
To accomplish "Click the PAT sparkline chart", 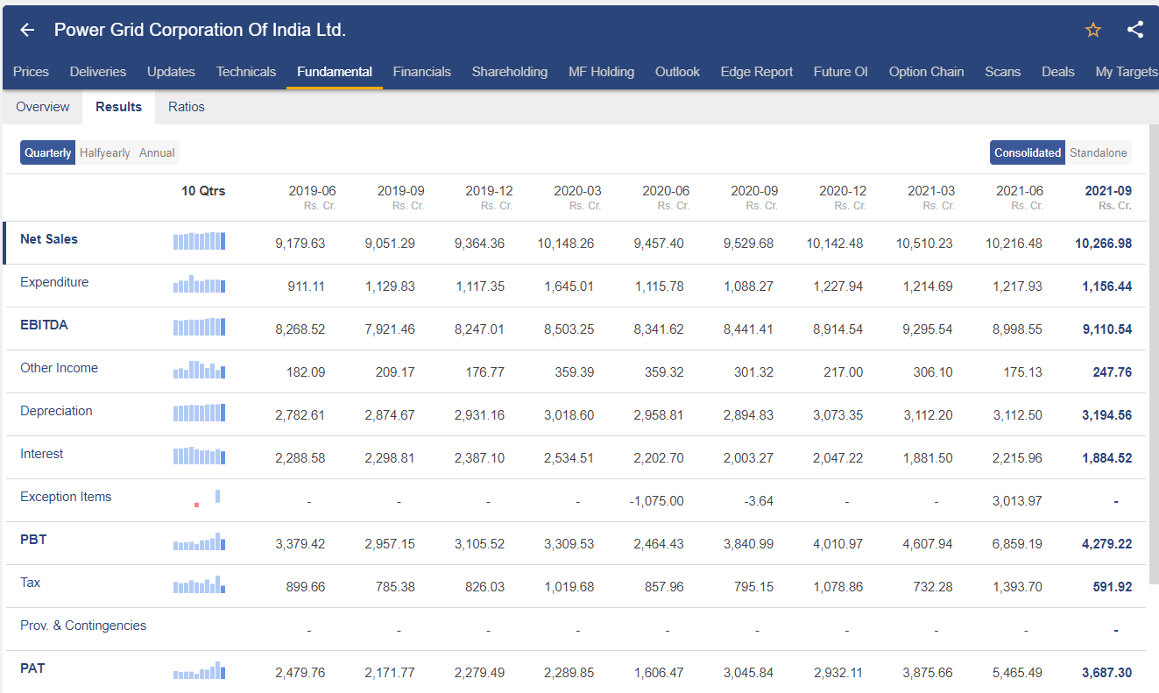I will click(x=200, y=670).
